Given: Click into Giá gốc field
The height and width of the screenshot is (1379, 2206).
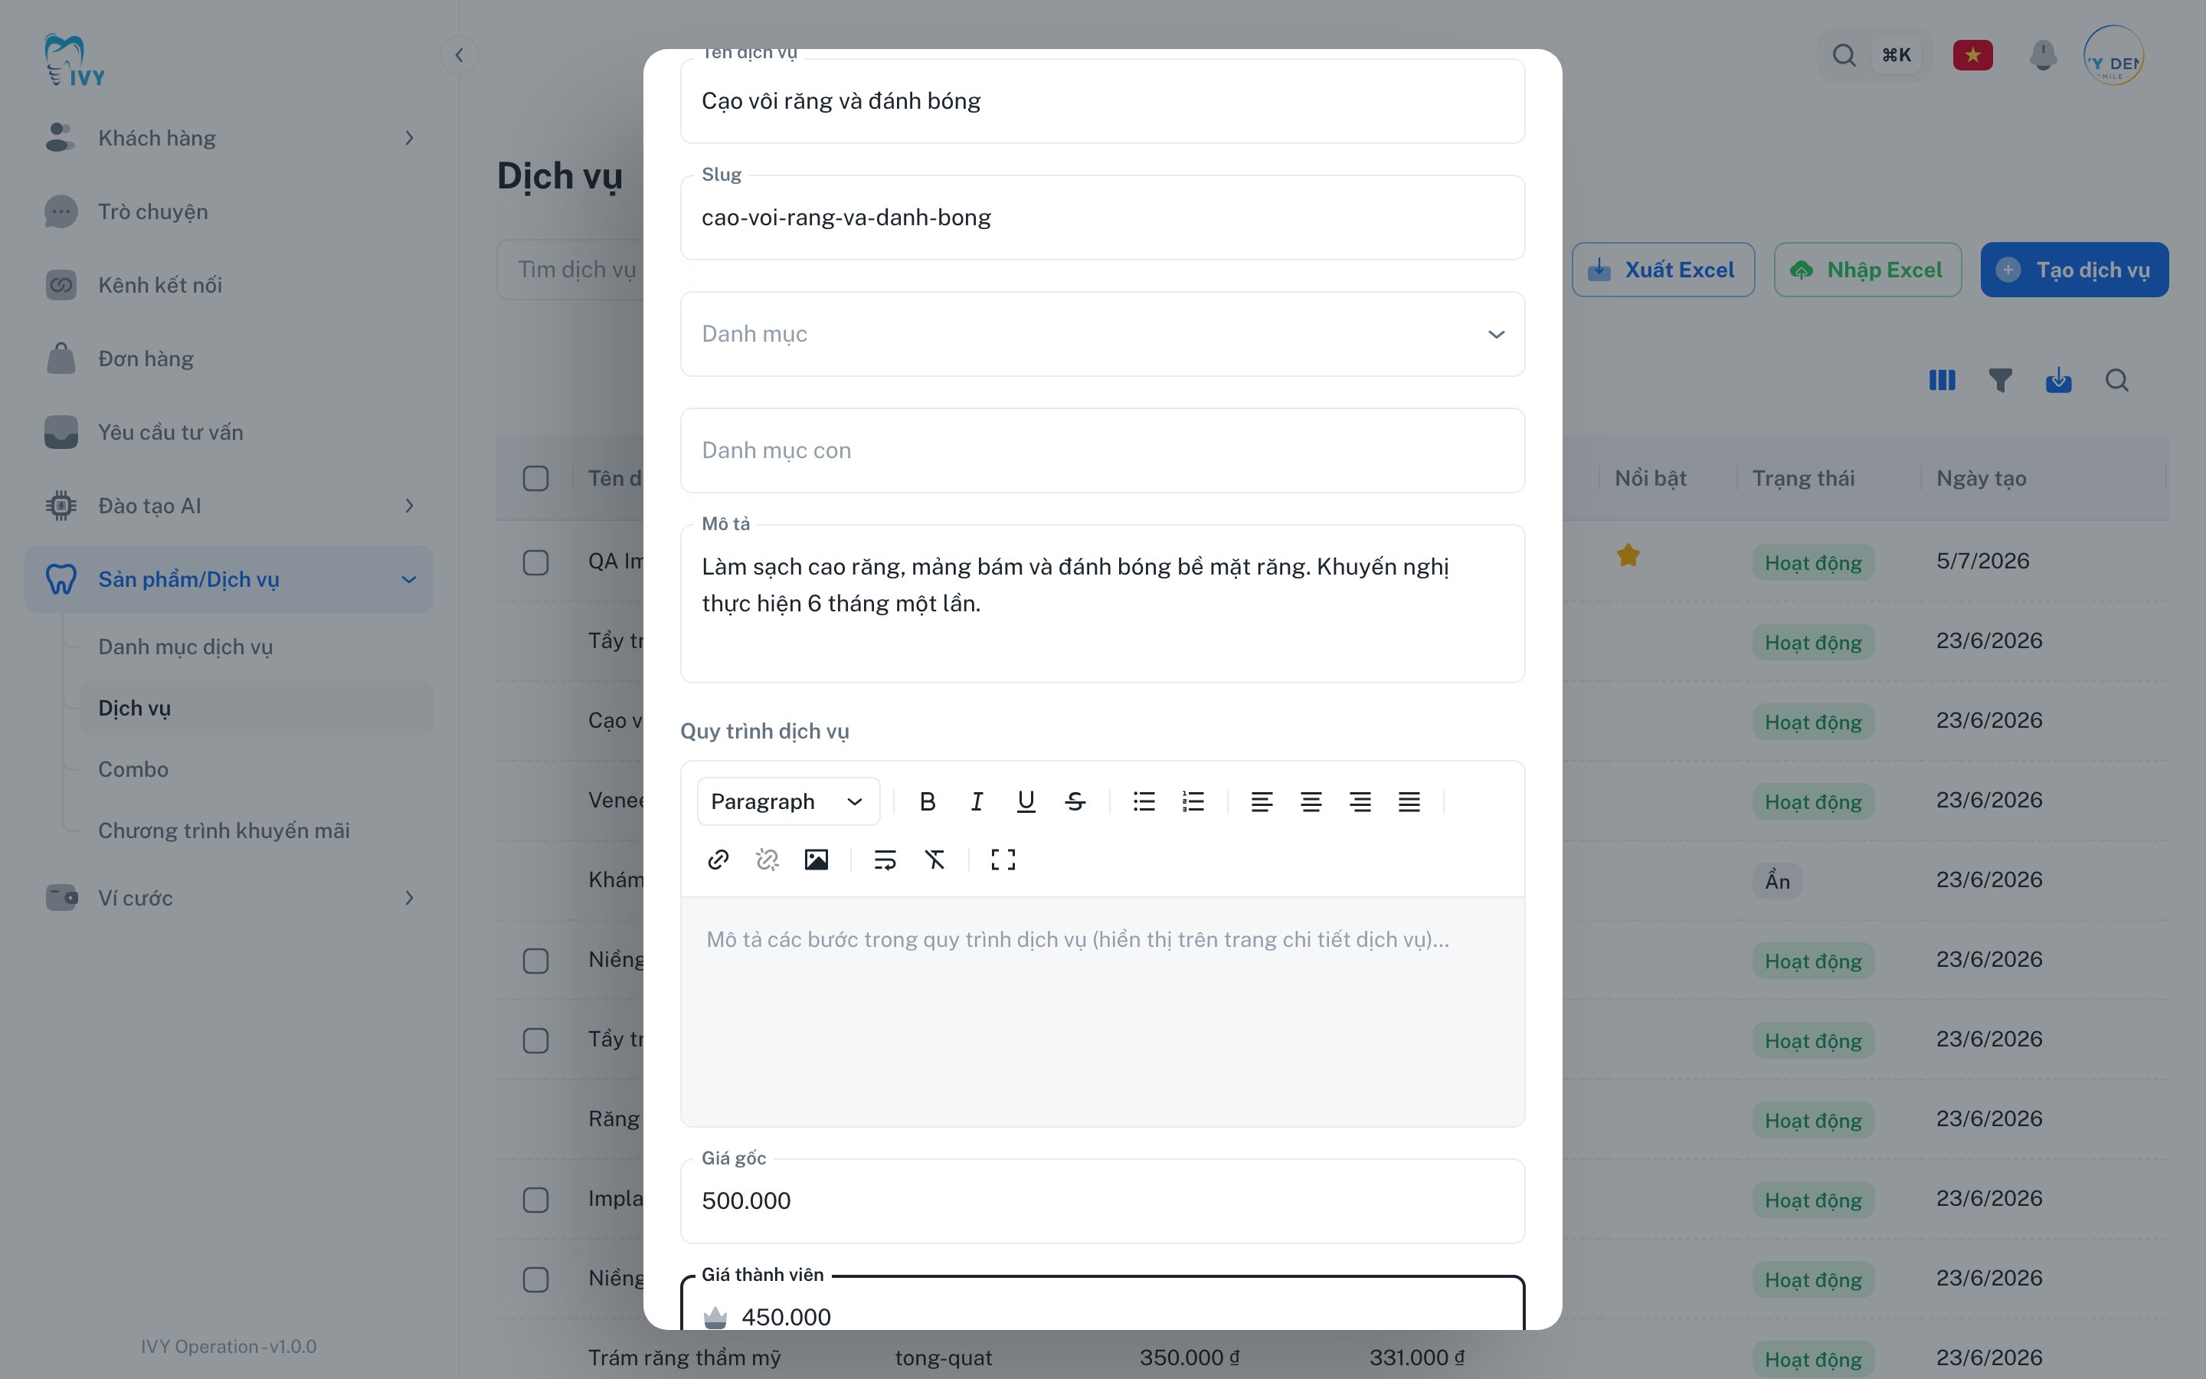Looking at the screenshot, I should click(1102, 1201).
